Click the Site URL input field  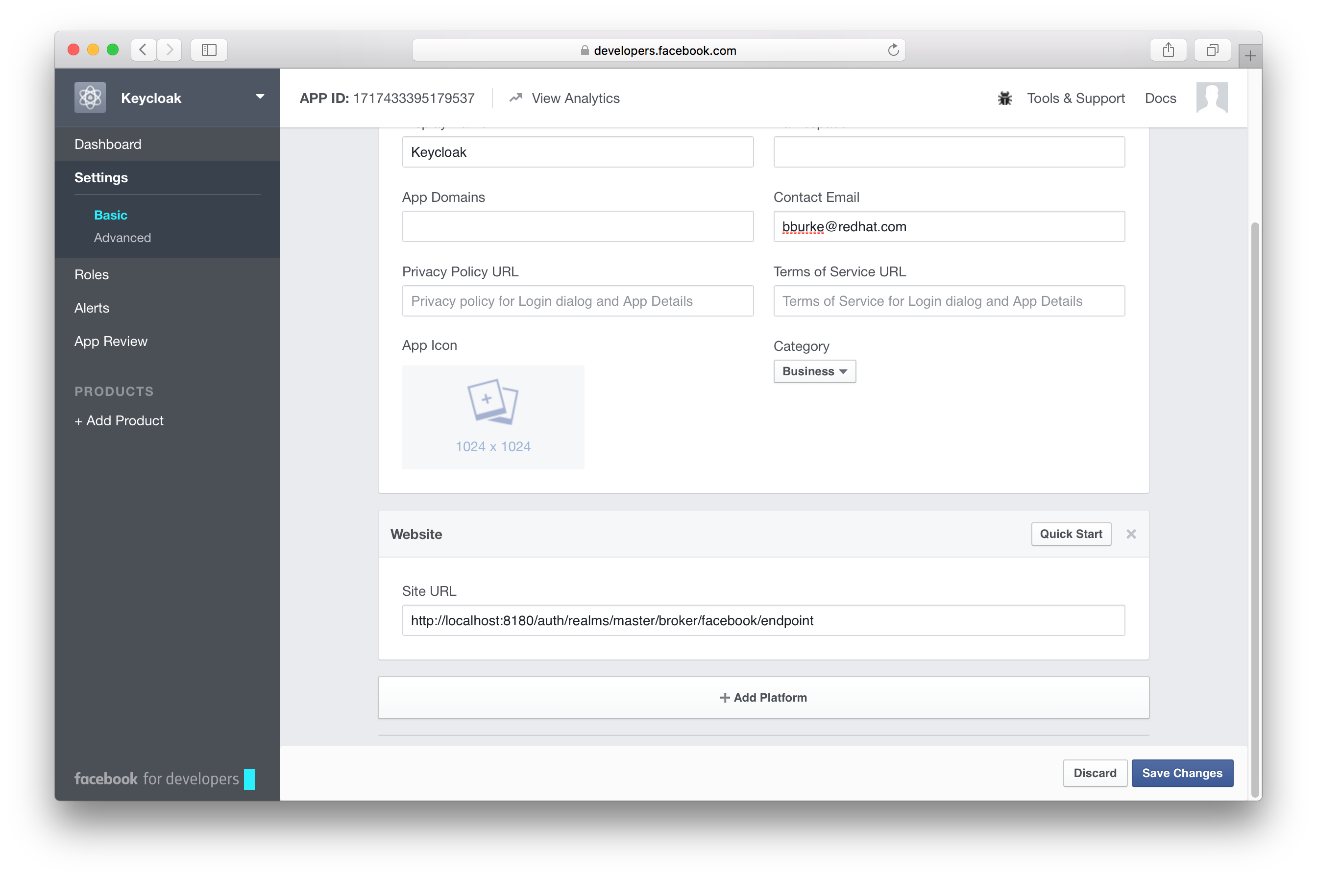[764, 620]
